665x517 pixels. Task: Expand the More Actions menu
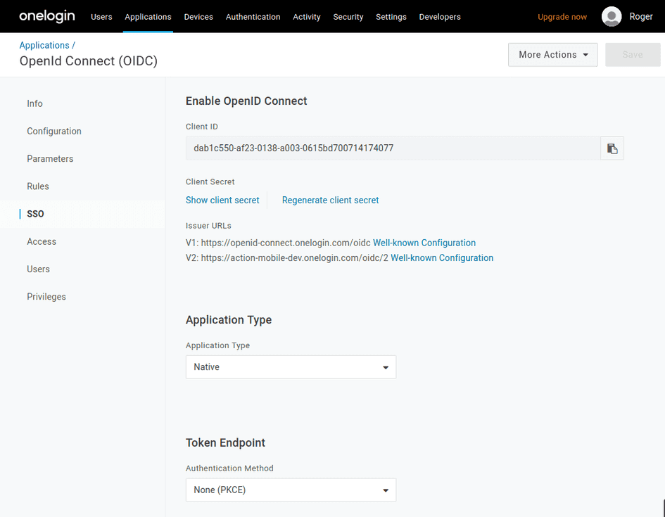pyautogui.click(x=552, y=54)
